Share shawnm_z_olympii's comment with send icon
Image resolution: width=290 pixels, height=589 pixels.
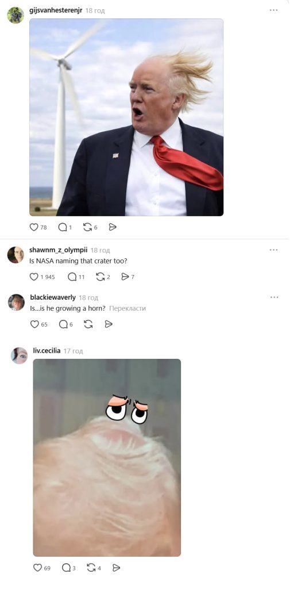[125, 277]
